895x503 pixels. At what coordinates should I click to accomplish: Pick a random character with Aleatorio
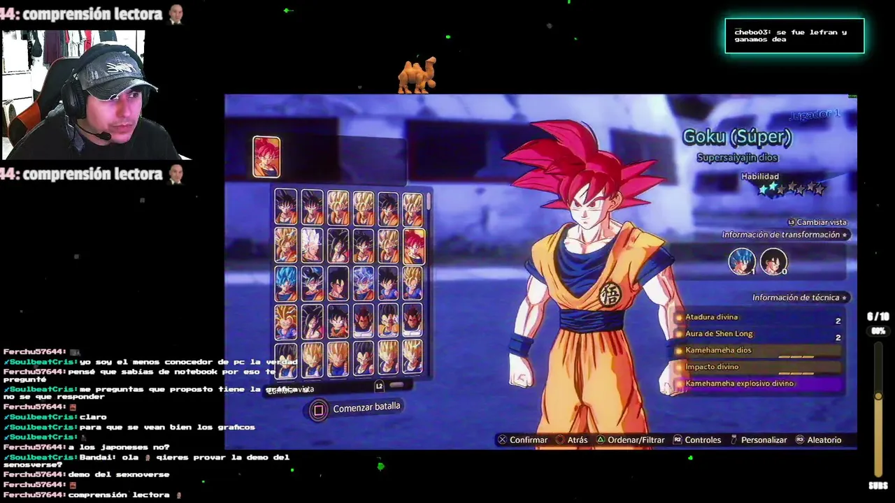819,440
